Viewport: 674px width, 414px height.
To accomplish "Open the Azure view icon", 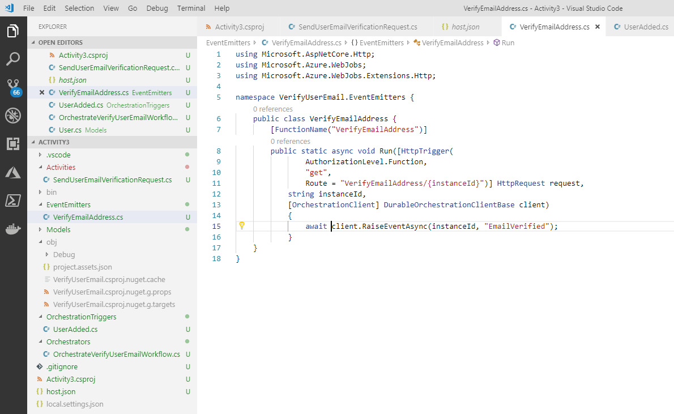I will tap(13, 172).
